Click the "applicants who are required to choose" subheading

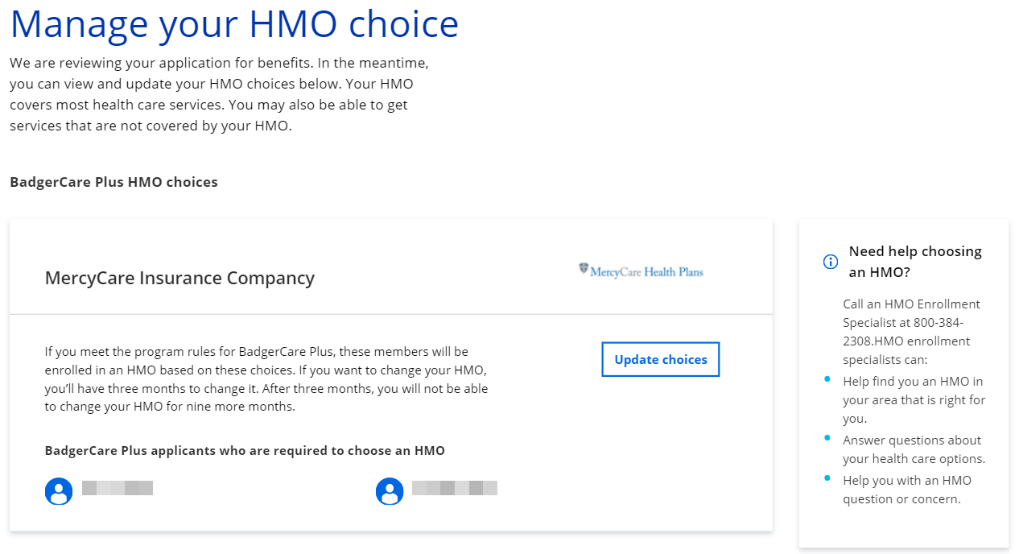coord(245,450)
